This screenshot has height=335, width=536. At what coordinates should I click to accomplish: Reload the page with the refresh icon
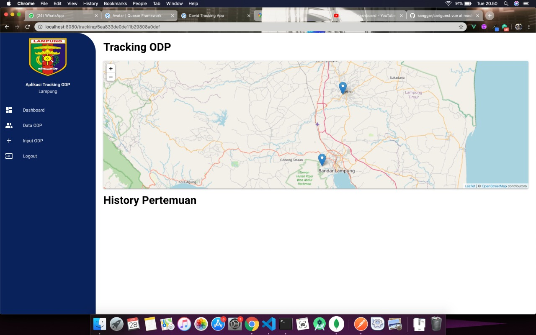tap(28, 27)
